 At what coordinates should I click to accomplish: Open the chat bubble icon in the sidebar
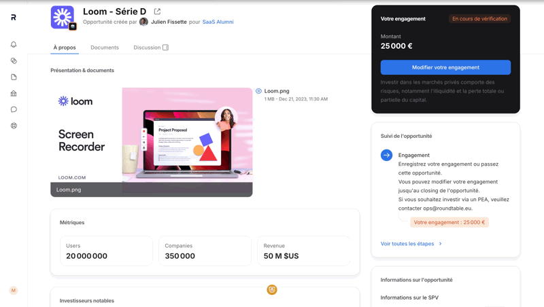[14, 109]
